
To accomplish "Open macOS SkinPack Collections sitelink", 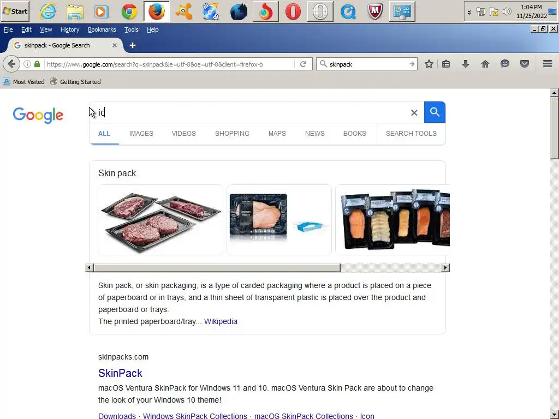I will point(304,416).
